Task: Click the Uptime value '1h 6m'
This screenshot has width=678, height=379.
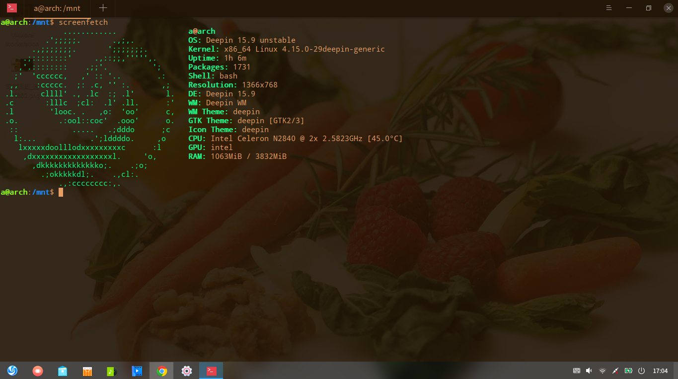Action: [x=235, y=58]
